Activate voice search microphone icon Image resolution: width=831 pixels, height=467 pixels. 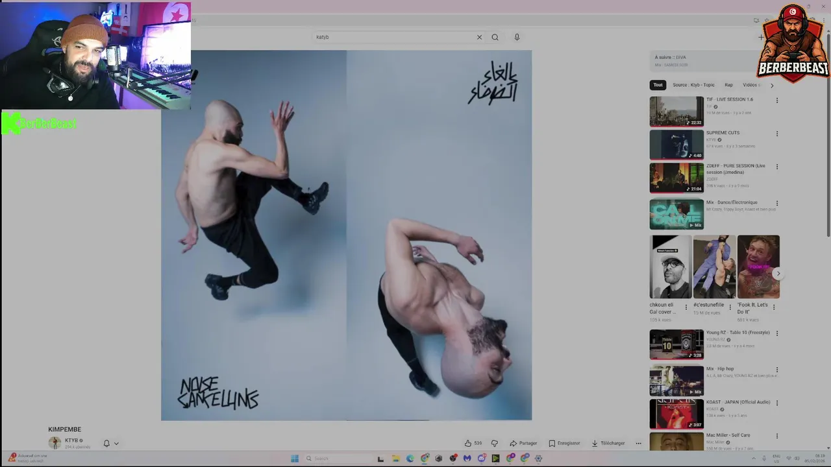[x=517, y=37]
